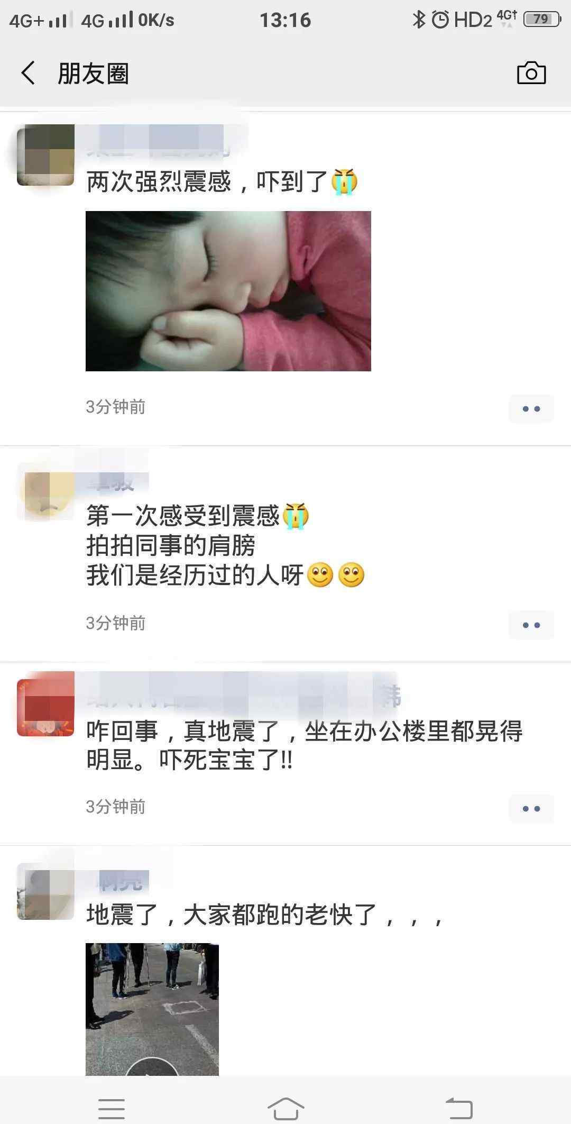This screenshot has width=571, height=1124.
Task: Tap the 地震了，大家都跑的老快了 text
Action: tap(264, 914)
